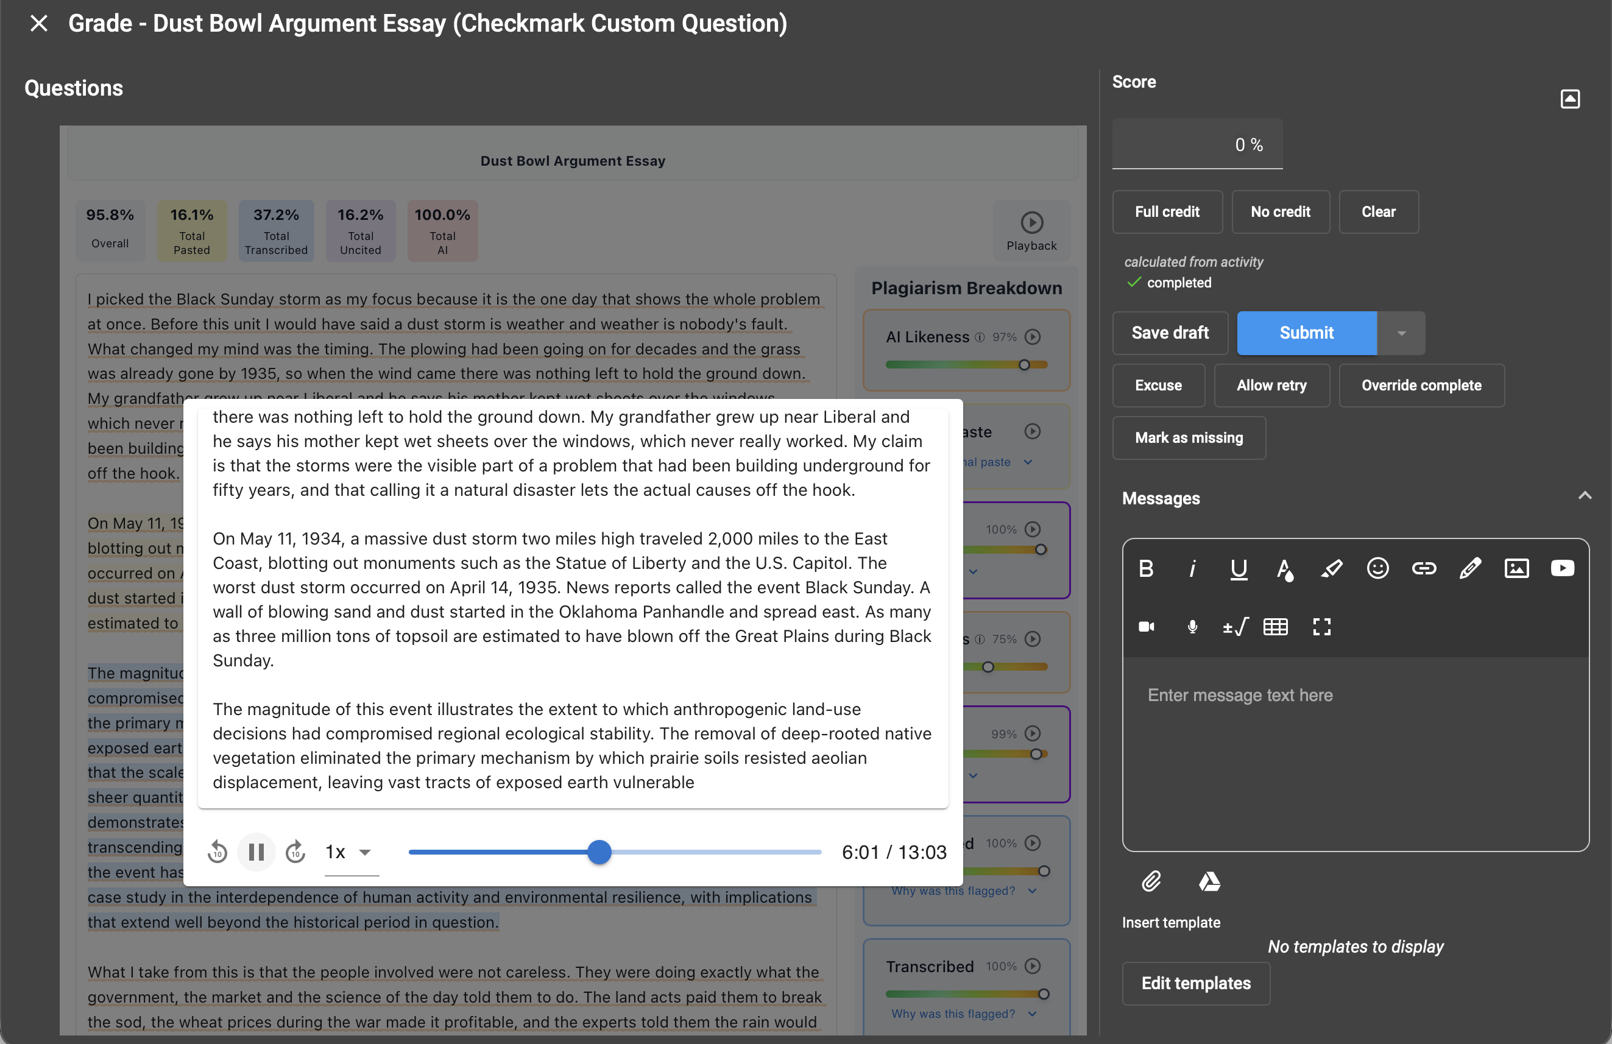Viewport: 1612px width, 1044px height.
Task: Click Allow retry
Action: tap(1271, 385)
